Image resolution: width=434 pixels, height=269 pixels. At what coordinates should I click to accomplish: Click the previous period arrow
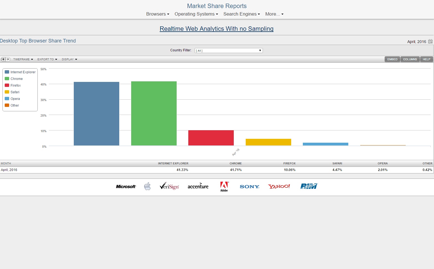(x=3, y=59)
